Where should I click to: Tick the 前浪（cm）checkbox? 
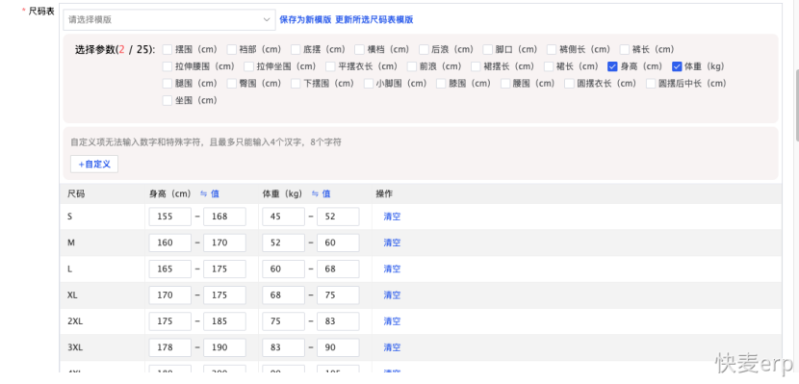tap(412, 66)
